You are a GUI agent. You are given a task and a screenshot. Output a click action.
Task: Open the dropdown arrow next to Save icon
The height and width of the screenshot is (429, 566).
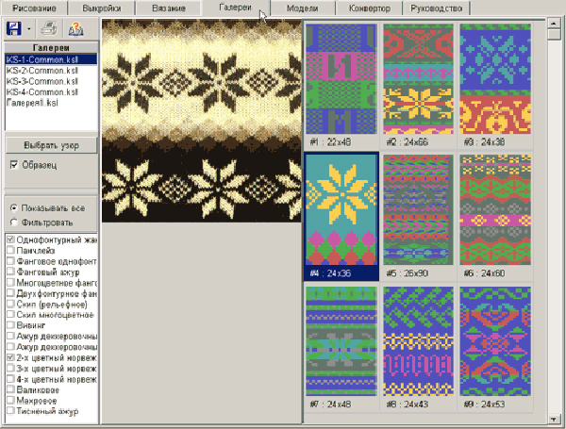tap(29, 29)
